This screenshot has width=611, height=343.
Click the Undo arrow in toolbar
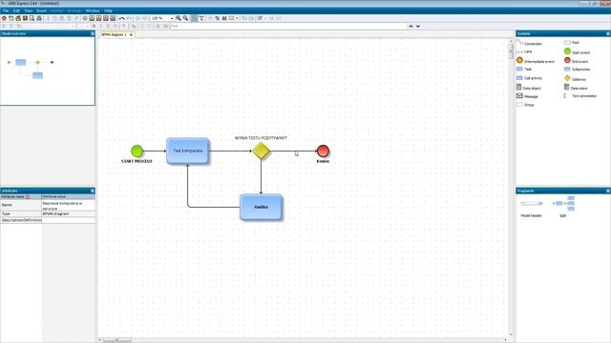coord(122,18)
